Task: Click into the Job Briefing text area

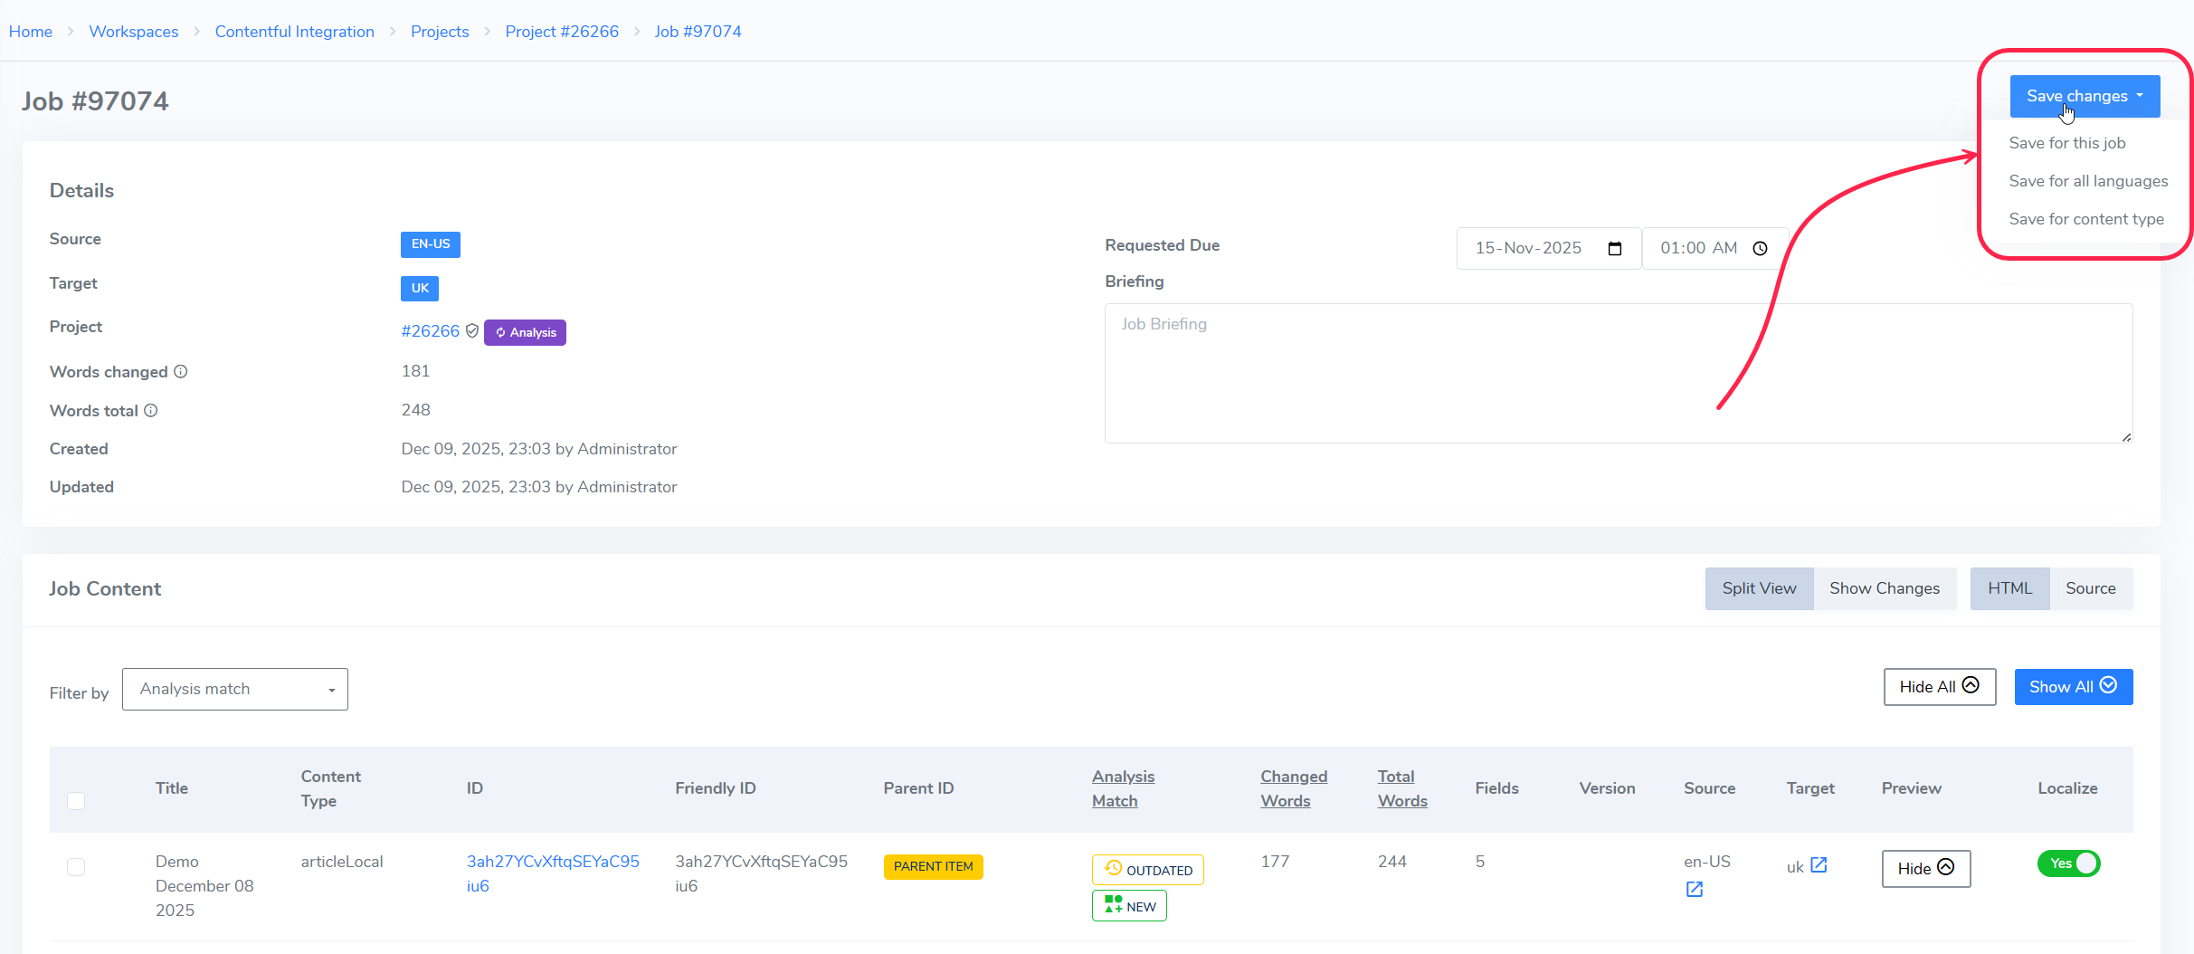Action: click(1619, 373)
